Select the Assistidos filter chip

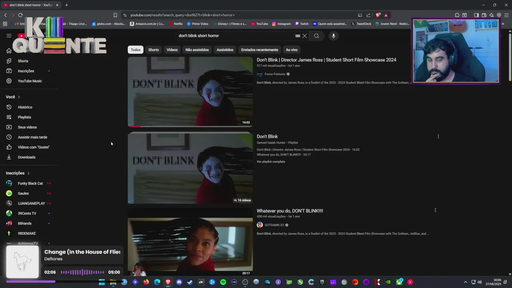click(225, 50)
